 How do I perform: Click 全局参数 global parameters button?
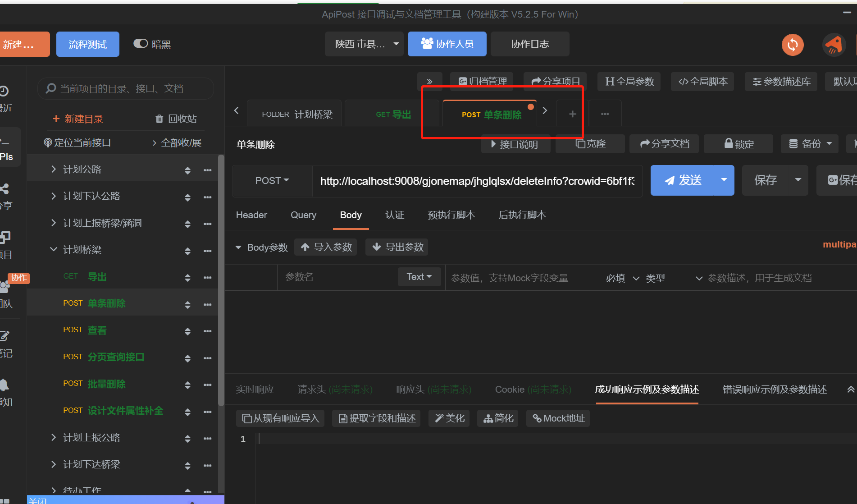point(629,82)
